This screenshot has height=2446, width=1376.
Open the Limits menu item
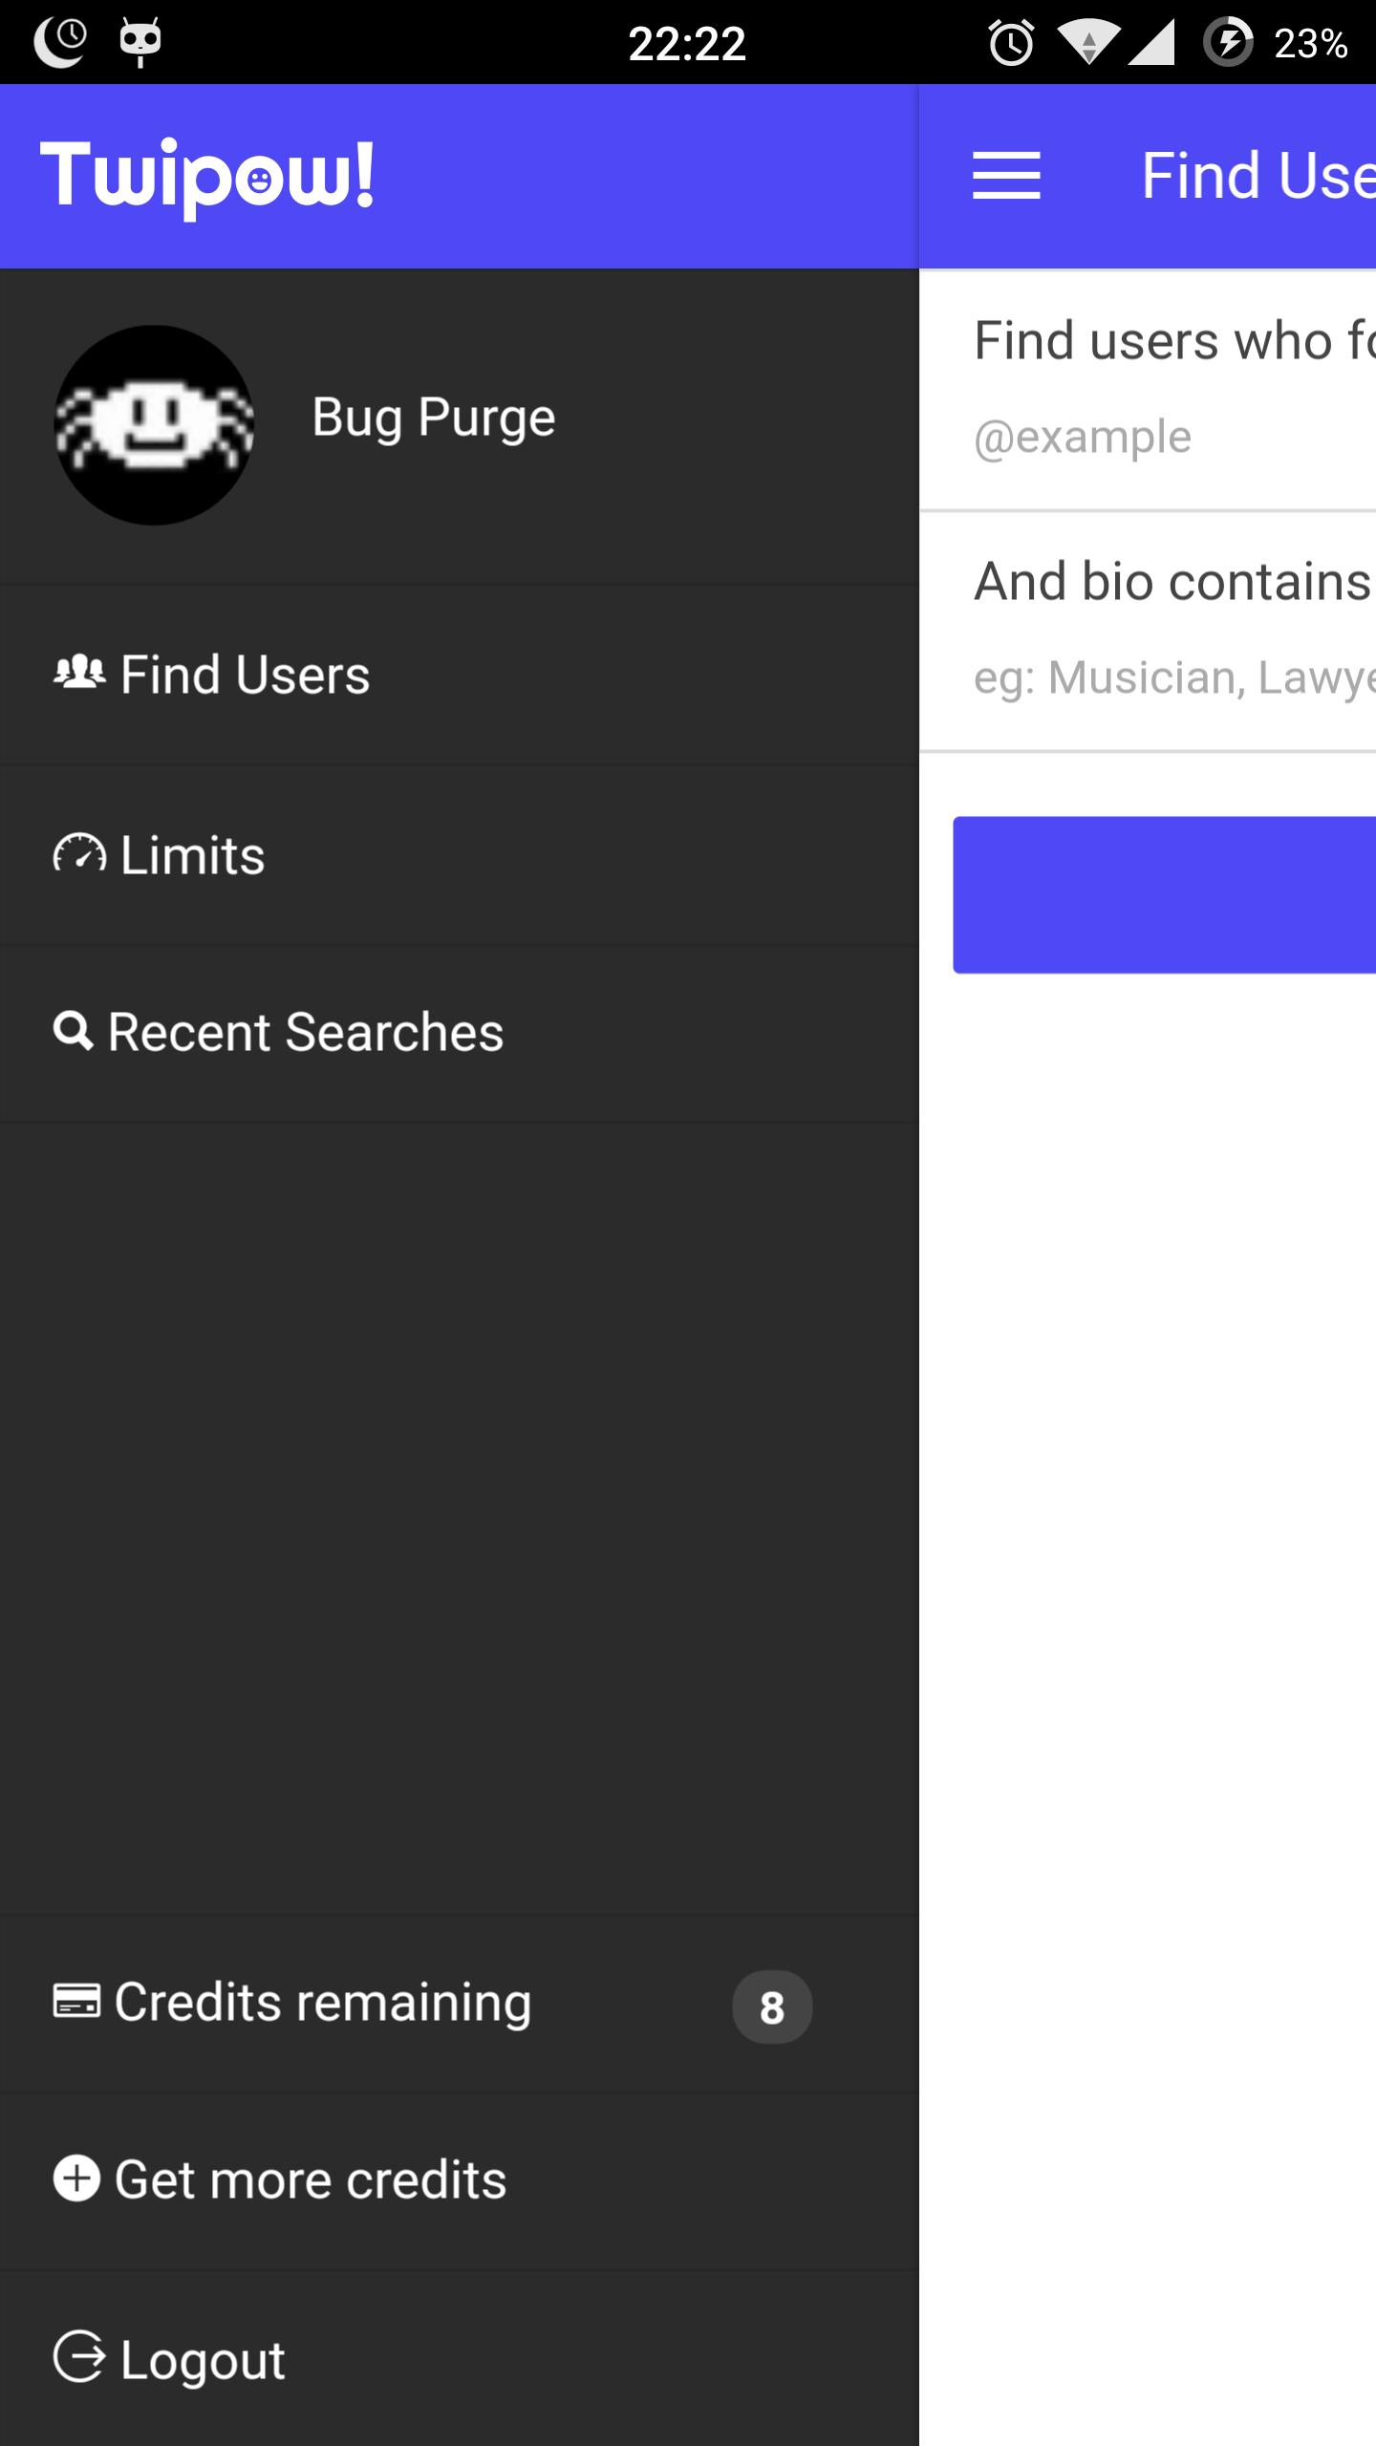click(459, 854)
